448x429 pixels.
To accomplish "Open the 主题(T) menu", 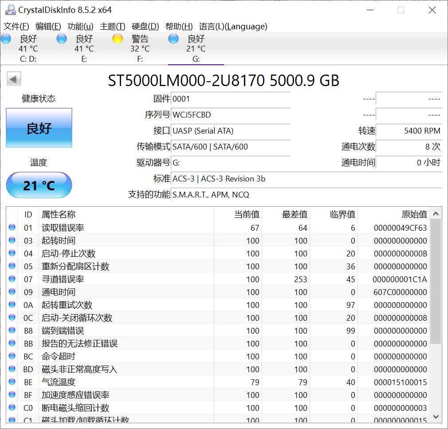I will tap(112, 27).
